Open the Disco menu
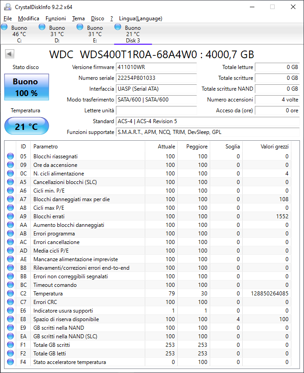The width and height of the screenshot is (304, 373). point(97,18)
